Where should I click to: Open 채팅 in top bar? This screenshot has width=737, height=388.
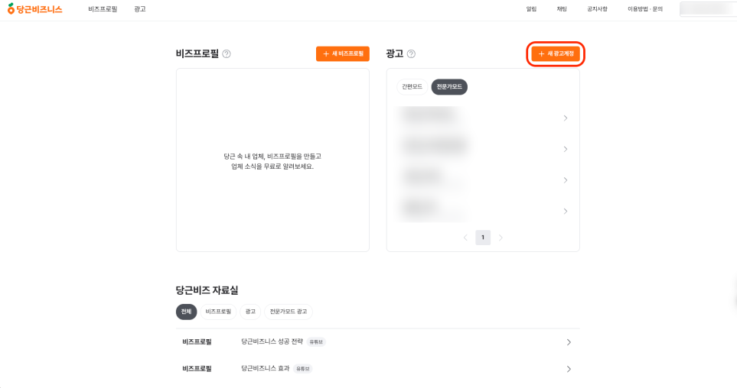(x=562, y=9)
